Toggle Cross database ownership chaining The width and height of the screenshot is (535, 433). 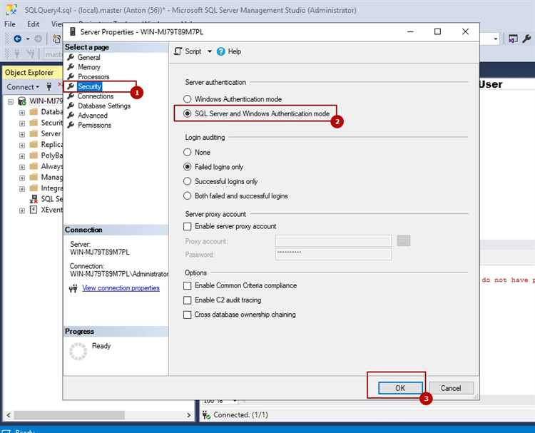click(x=188, y=315)
